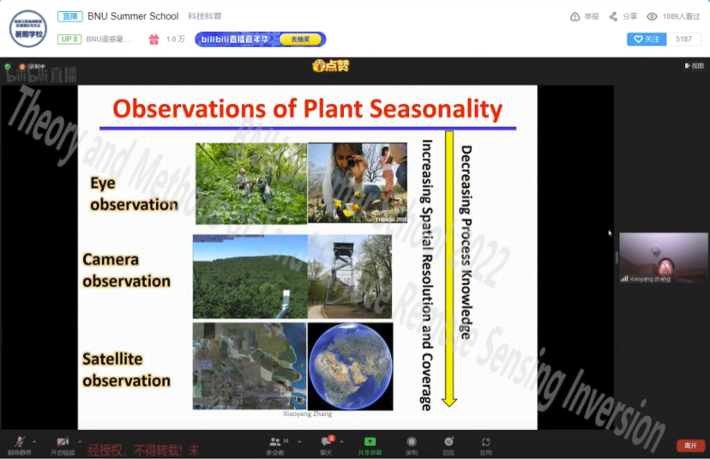
Task: Toggle the start video camera button
Action: tap(62, 442)
